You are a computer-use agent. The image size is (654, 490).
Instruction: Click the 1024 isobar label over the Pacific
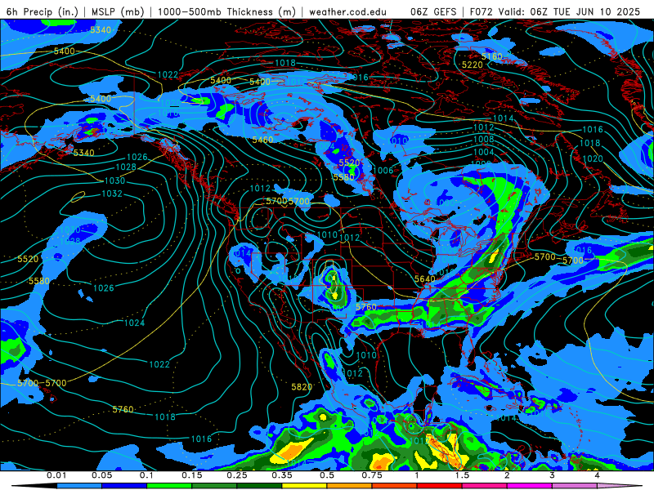click(134, 323)
